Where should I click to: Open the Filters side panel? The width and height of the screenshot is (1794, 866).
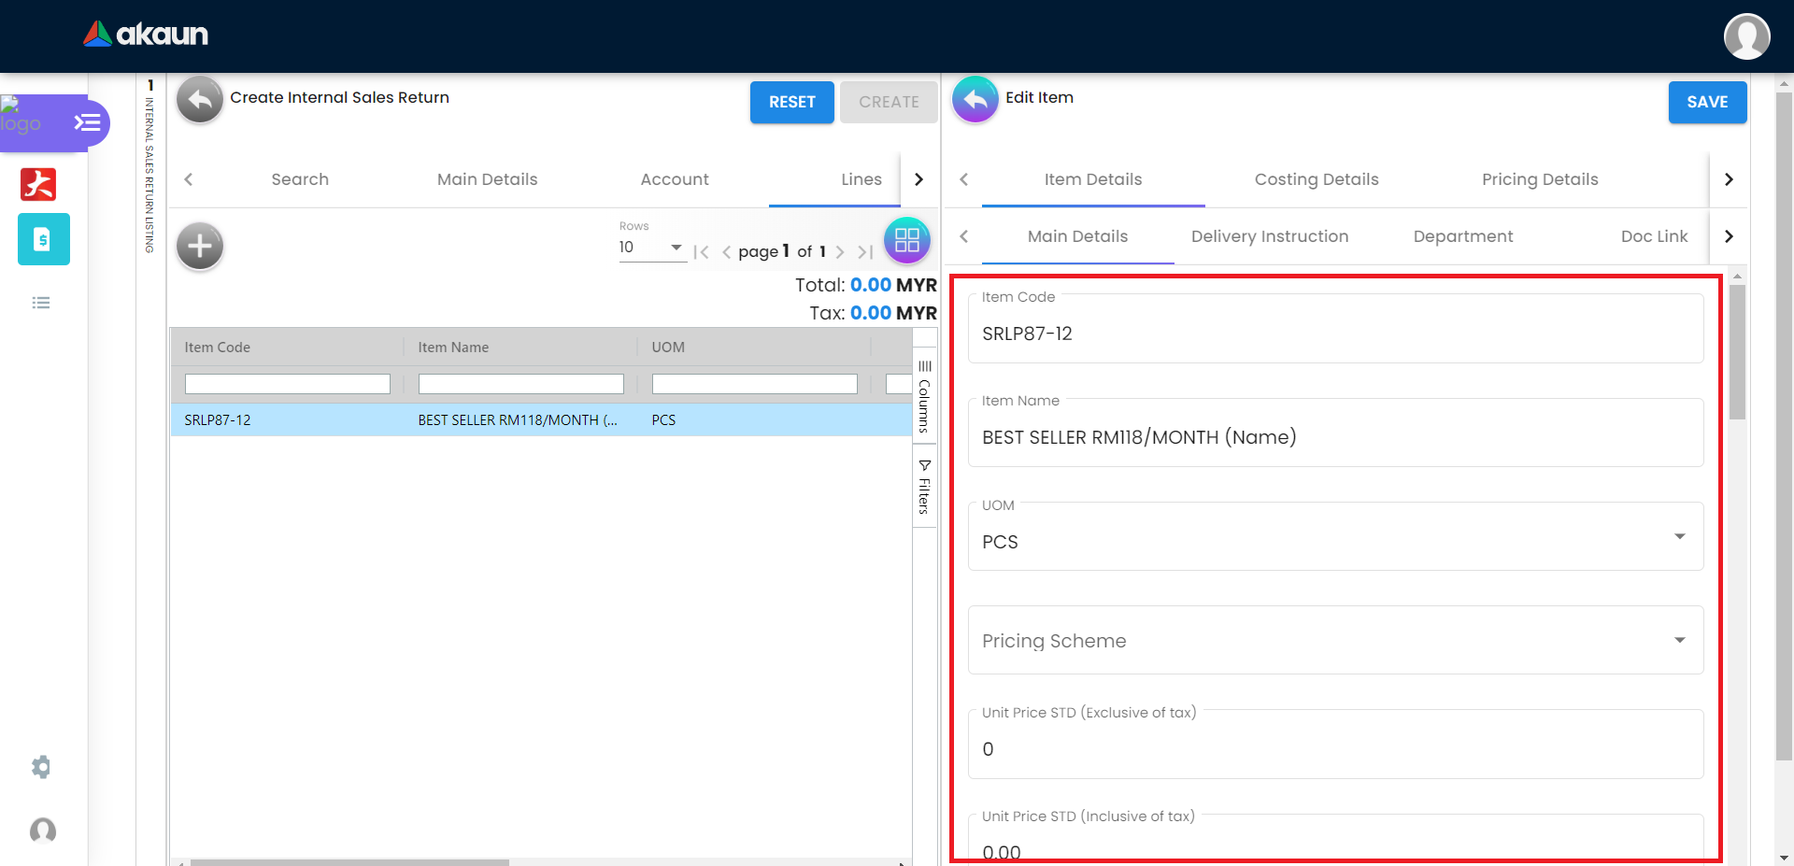point(924,487)
